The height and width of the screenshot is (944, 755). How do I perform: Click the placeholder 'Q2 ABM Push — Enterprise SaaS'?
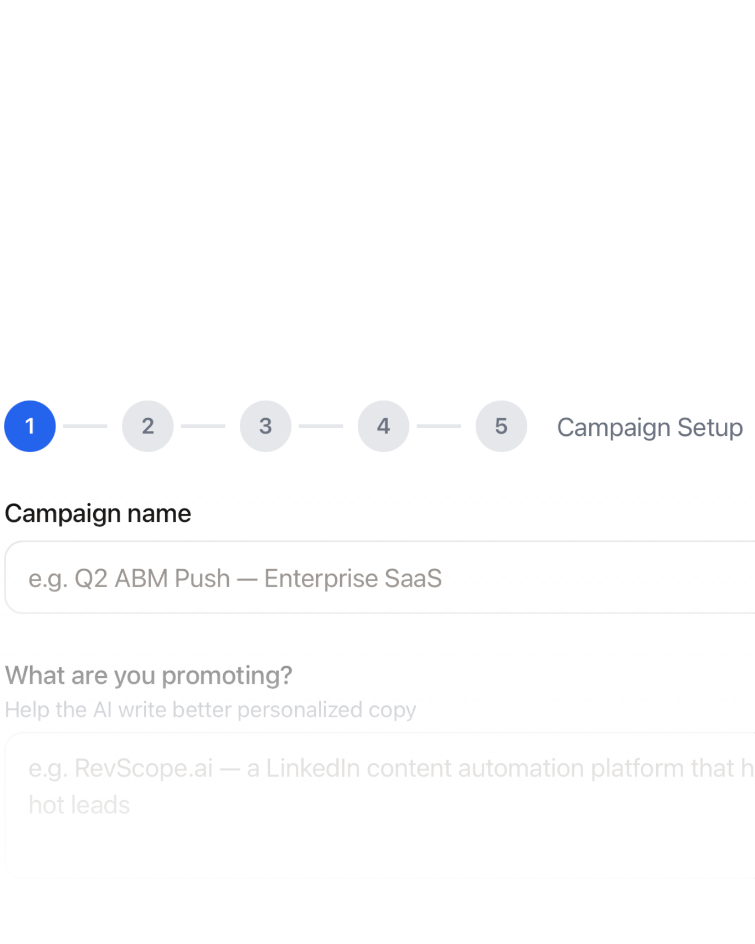pyautogui.click(x=235, y=577)
